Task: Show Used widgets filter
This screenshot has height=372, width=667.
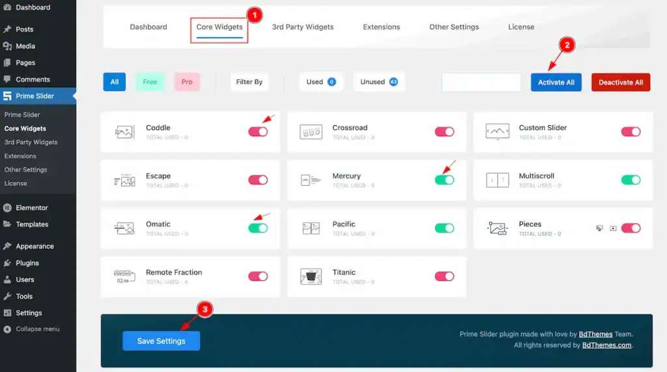Action: pos(320,81)
